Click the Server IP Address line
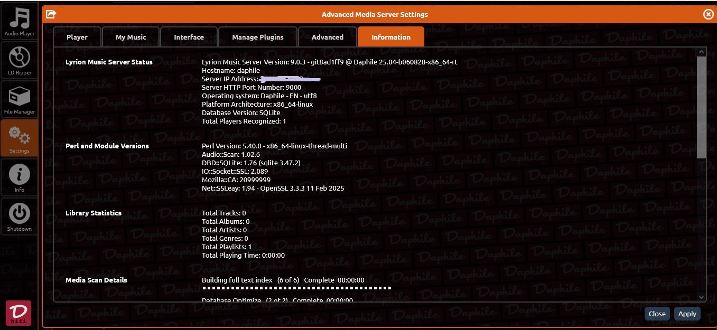717x330 pixels. pos(262,79)
